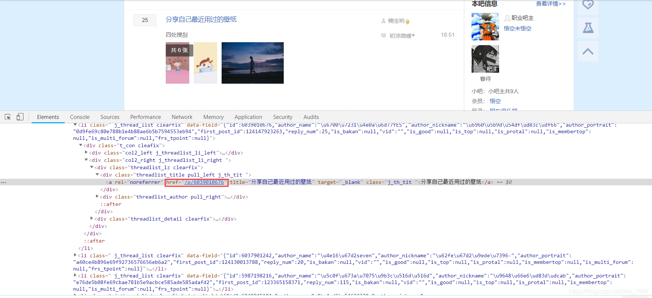Switch to the Console tab
This screenshot has height=298, width=652.
80,117
